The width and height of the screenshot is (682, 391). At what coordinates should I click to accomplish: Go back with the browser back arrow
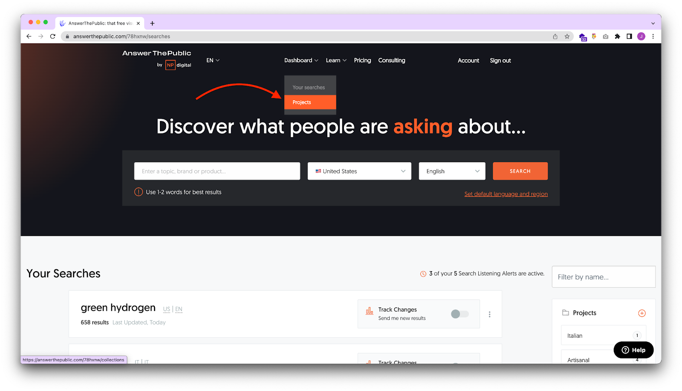click(29, 36)
